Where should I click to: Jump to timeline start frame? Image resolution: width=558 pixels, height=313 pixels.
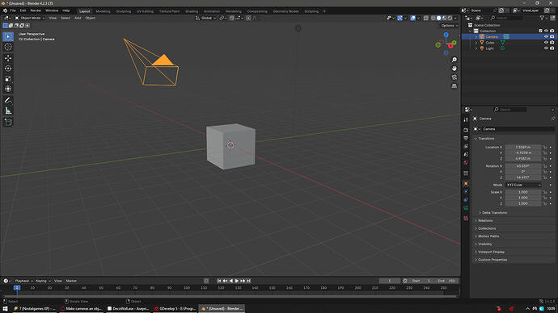[219, 281]
